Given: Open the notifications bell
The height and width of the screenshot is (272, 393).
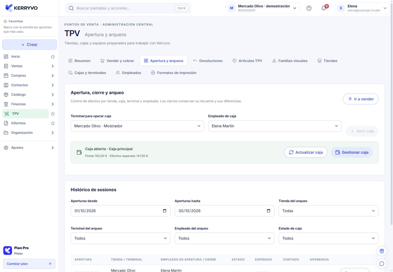Looking at the screenshot, I should (324, 8).
